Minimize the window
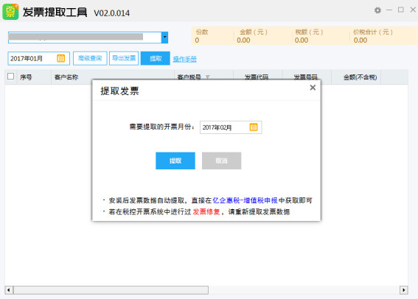The height and width of the screenshot is (299, 418). coord(389,10)
